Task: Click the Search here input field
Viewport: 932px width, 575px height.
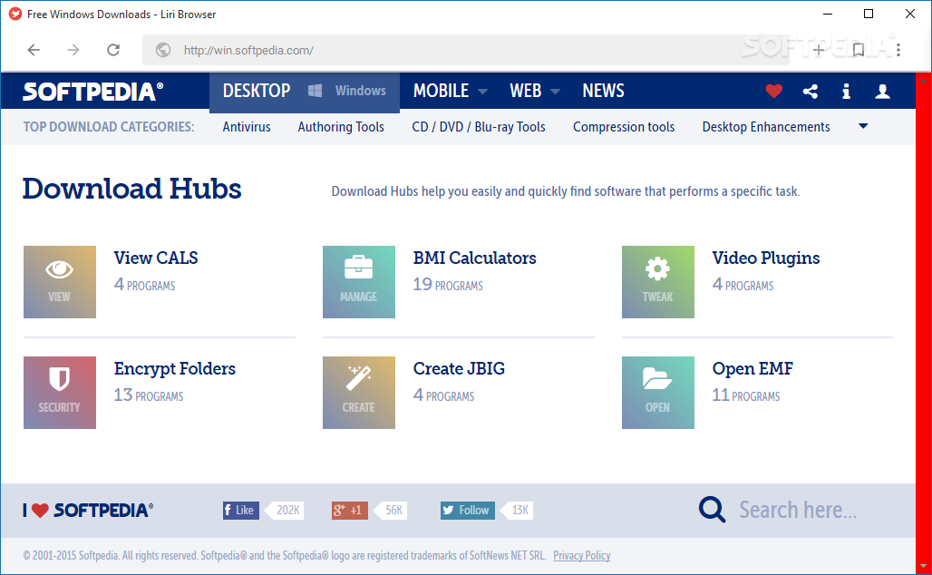Action: [x=798, y=510]
